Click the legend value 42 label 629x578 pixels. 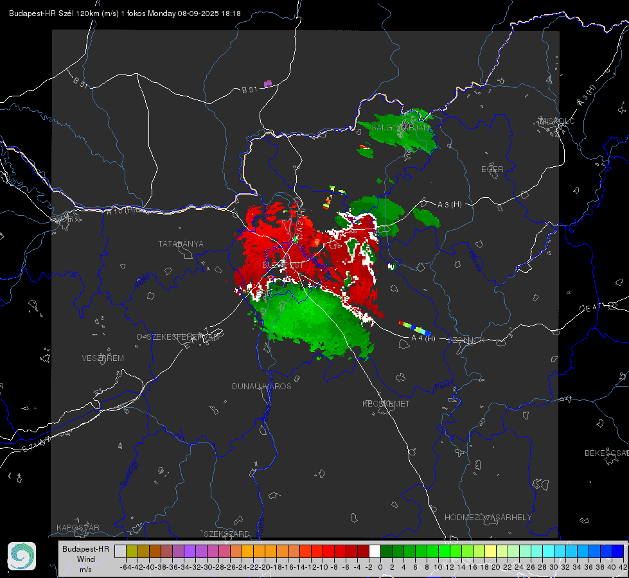coord(623,567)
